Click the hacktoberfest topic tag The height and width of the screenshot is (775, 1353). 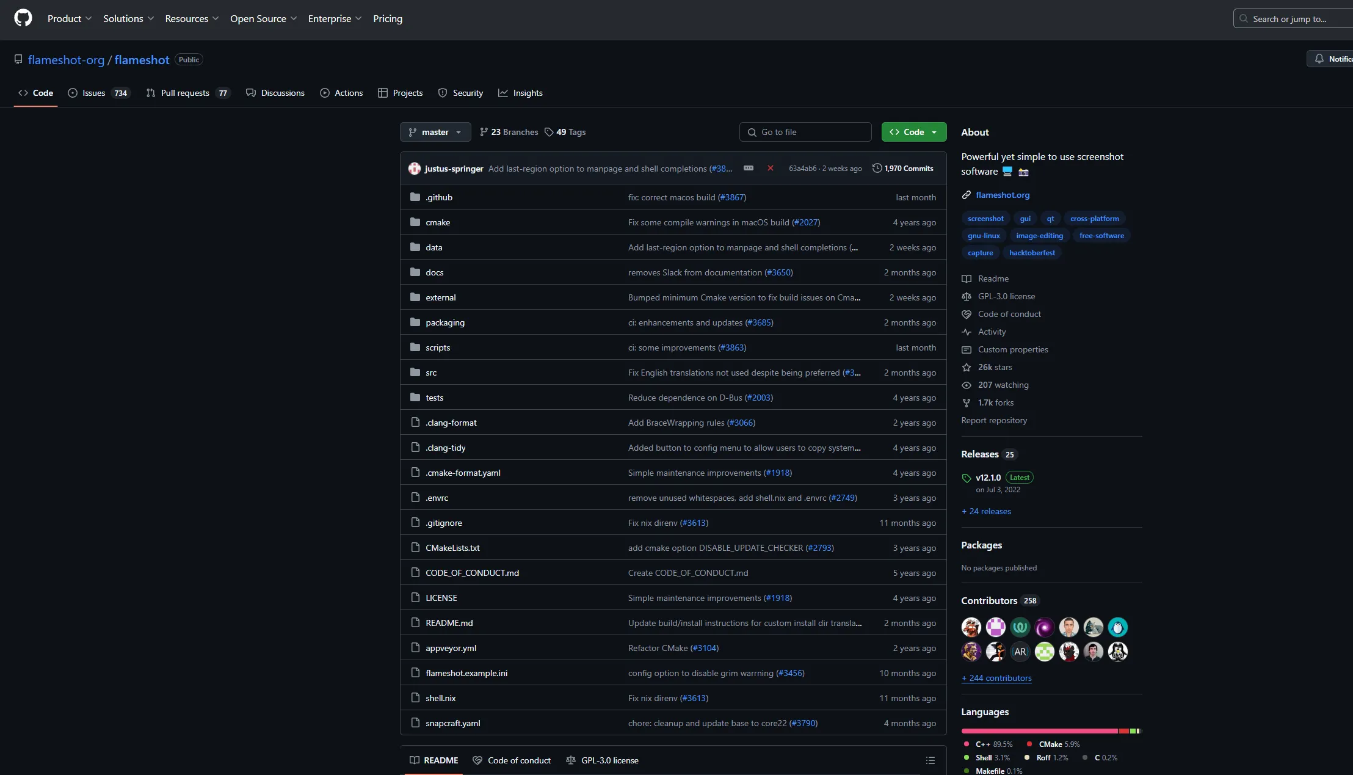click(1032, 253)
